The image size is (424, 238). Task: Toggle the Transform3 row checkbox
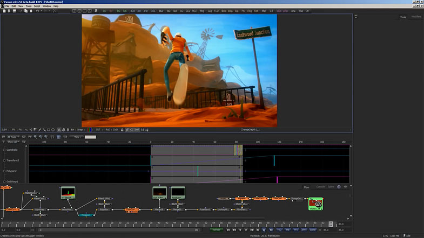[x=4, y=160]
